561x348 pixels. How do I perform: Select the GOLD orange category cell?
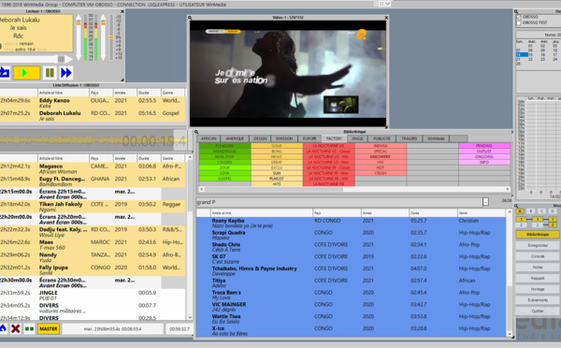[x=277, y=146]
